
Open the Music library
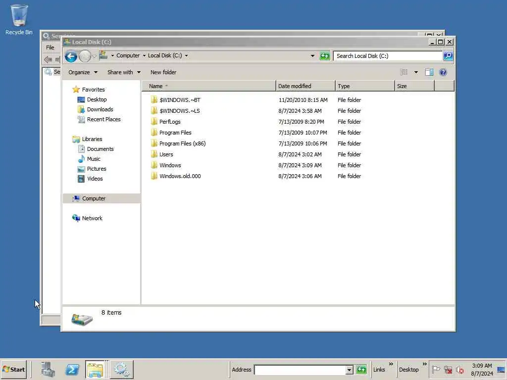coord(89,159)
